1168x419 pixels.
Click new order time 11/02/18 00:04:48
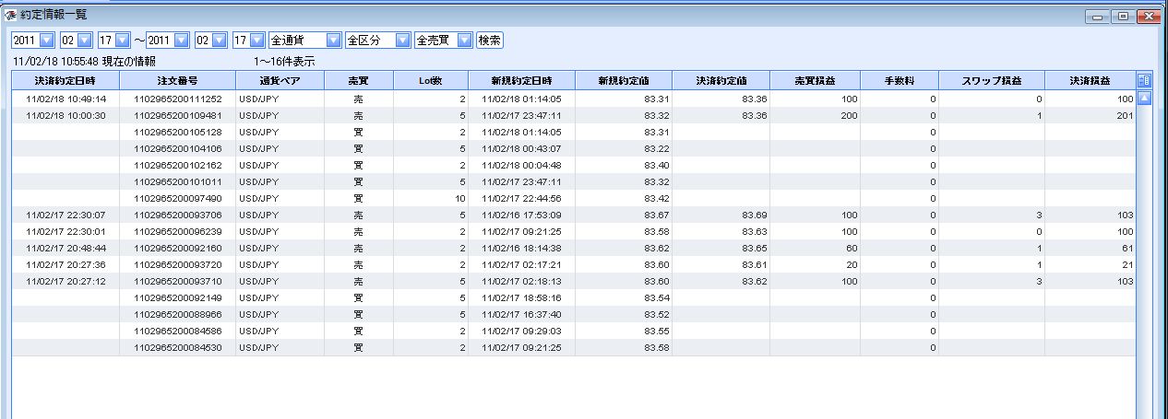point(522,165)
